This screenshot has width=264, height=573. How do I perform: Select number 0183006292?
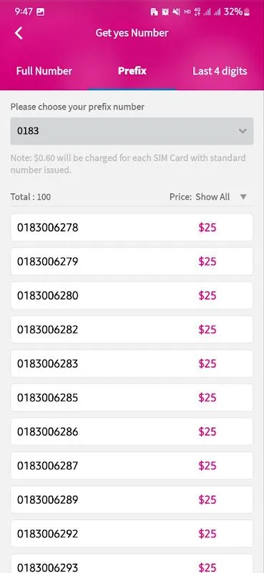(132, 534)
